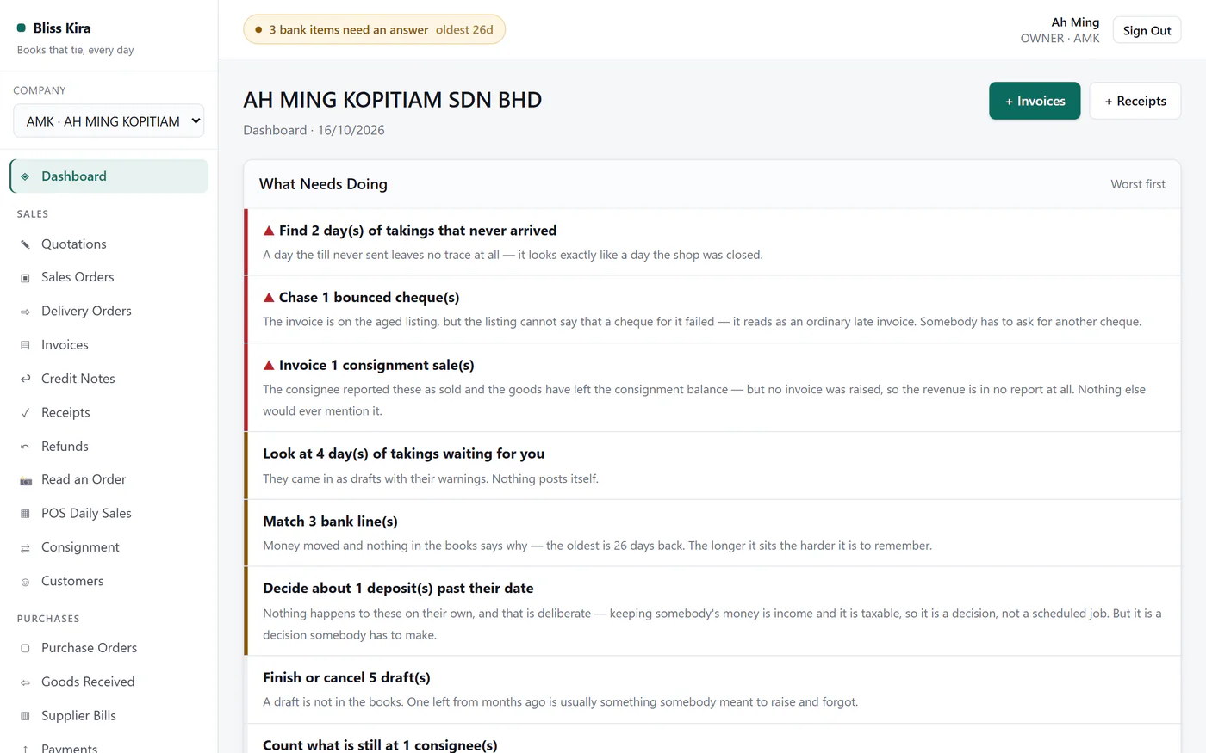Click the + Receipts button
This screenshot has width=1206, height=753.
coord(1135,101)
